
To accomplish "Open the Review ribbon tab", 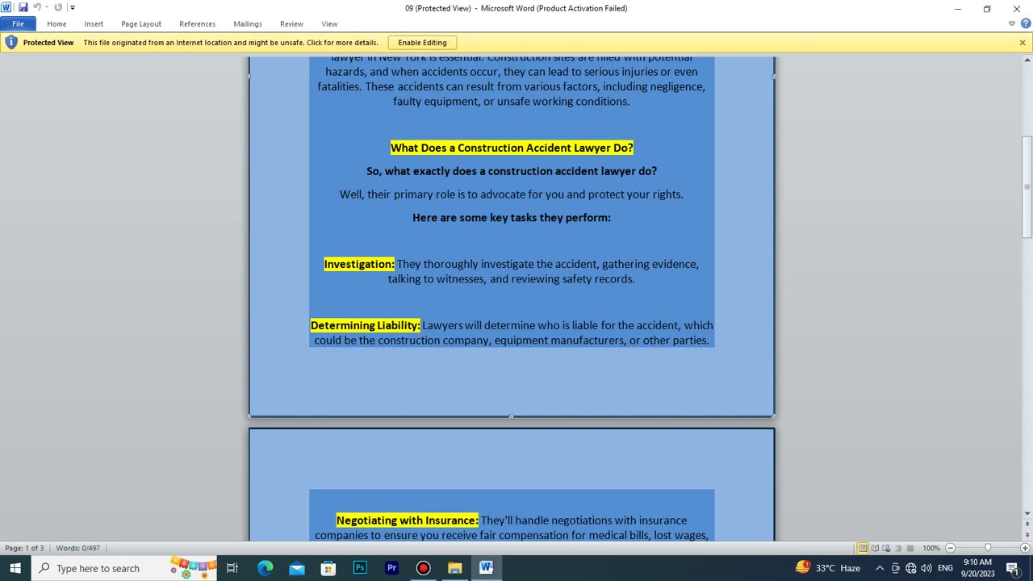I will pyautogui.click(x=291, y=24).
